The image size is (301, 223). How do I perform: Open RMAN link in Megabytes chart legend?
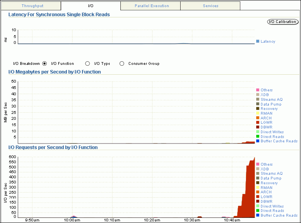[266, 113]
